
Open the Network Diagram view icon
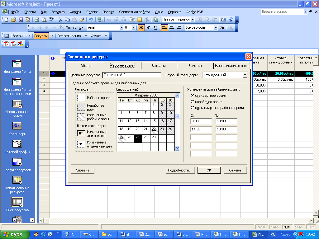17,144
